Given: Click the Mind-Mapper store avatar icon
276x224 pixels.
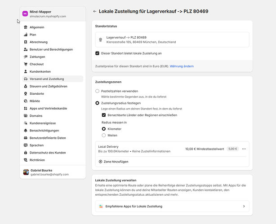Looking at the screenshot, I should [25, 14].
